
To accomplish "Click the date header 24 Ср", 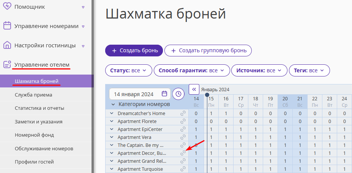I will [344, 101].
